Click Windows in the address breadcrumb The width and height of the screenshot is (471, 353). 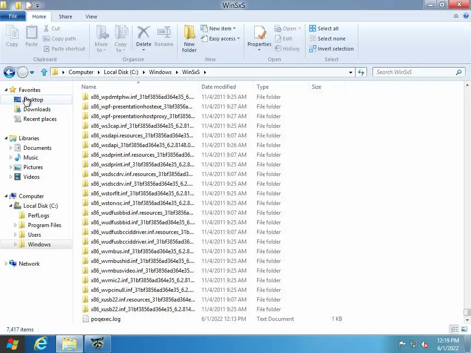tap(160, 72)
